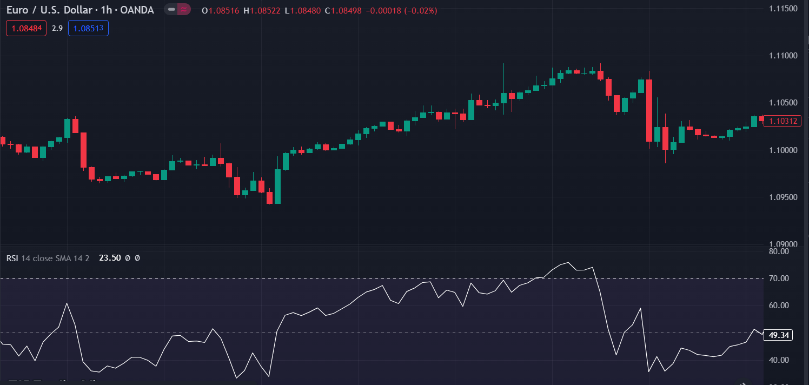
Task: Click the RSI parameters text 14 close SMA 14 2
Action: pos(56,258)
